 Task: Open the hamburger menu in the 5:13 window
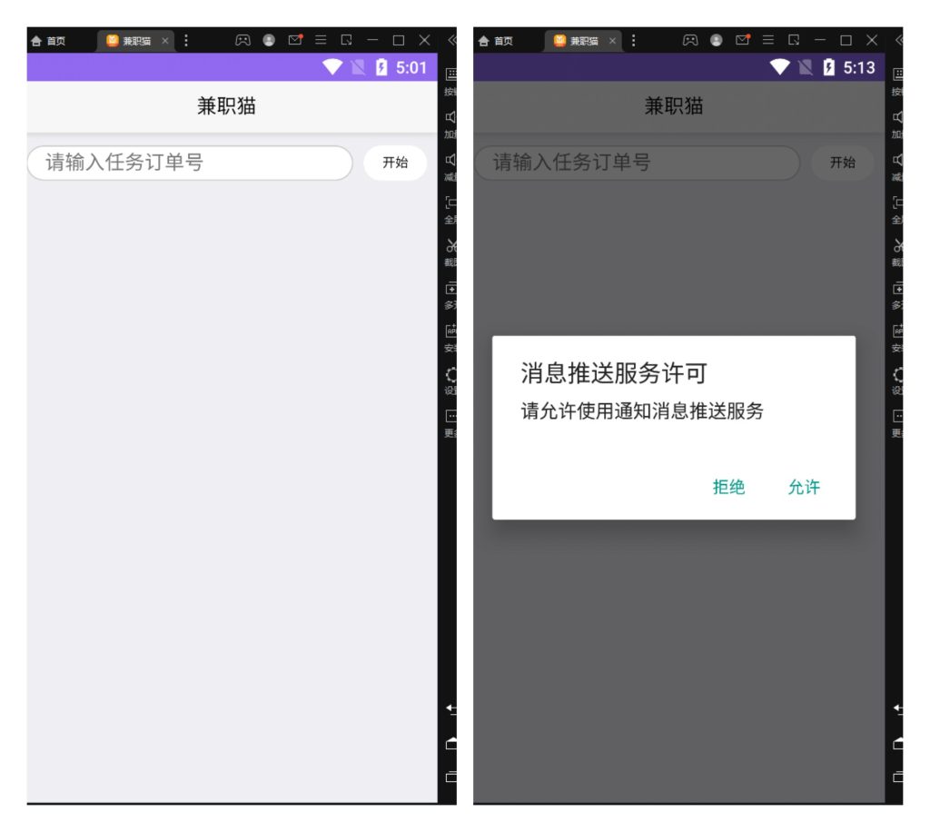(768, 40)
